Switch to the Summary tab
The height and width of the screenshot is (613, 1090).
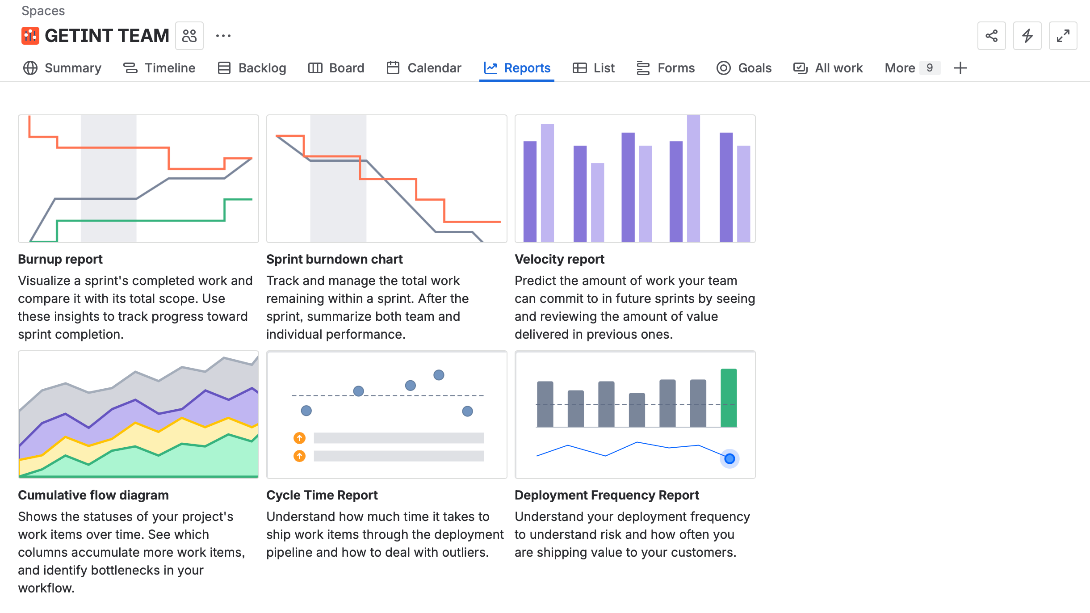point(62,68)
